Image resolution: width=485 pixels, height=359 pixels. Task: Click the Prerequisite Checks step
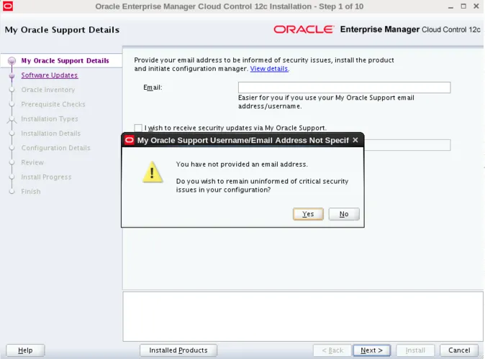pos(53,104)
